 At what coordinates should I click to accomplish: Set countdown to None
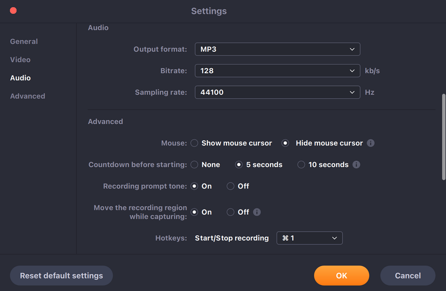(x=194, y=165)
